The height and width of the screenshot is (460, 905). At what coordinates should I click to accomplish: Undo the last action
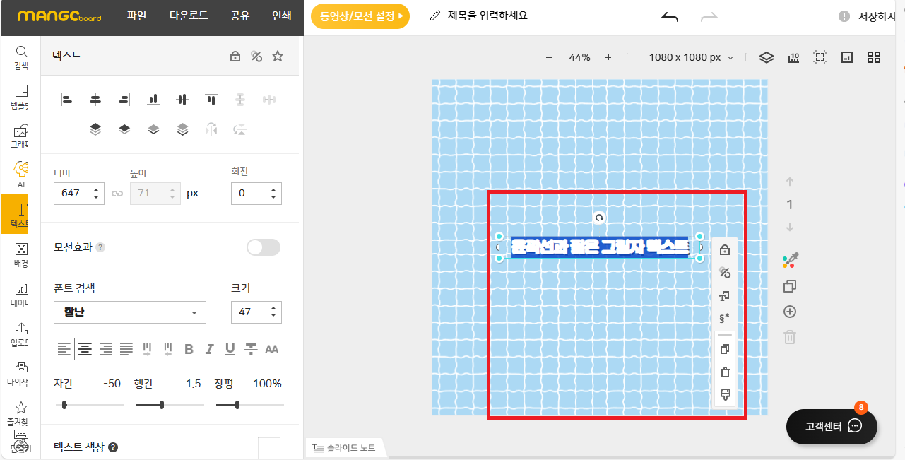[x=670, y=16]
